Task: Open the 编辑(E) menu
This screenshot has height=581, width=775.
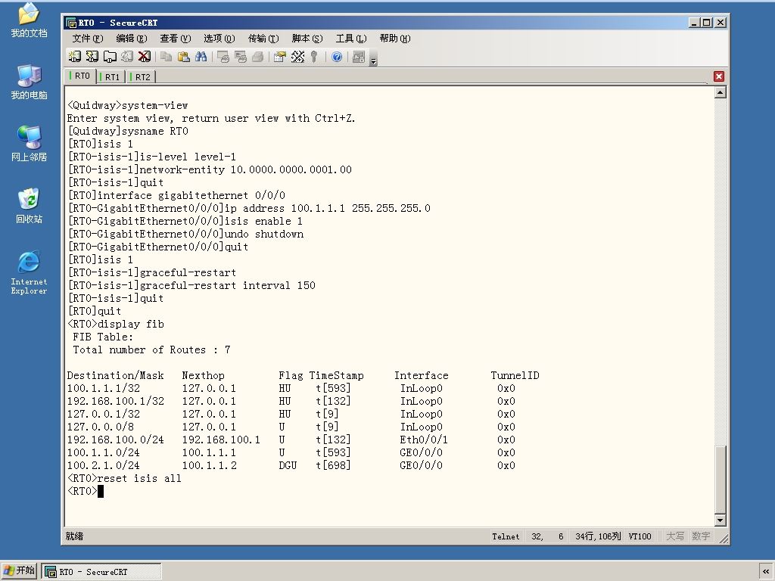Action: point(132,39)
